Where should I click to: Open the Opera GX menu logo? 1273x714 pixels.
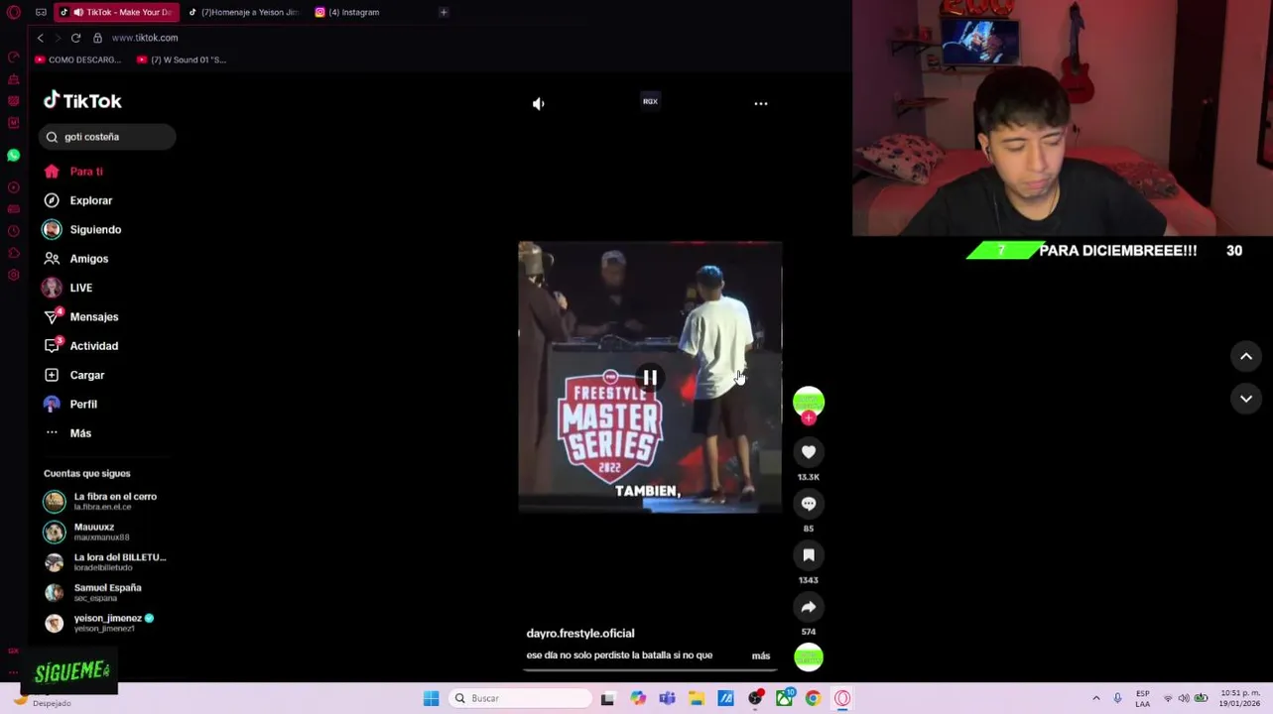(x=13, y=12)
